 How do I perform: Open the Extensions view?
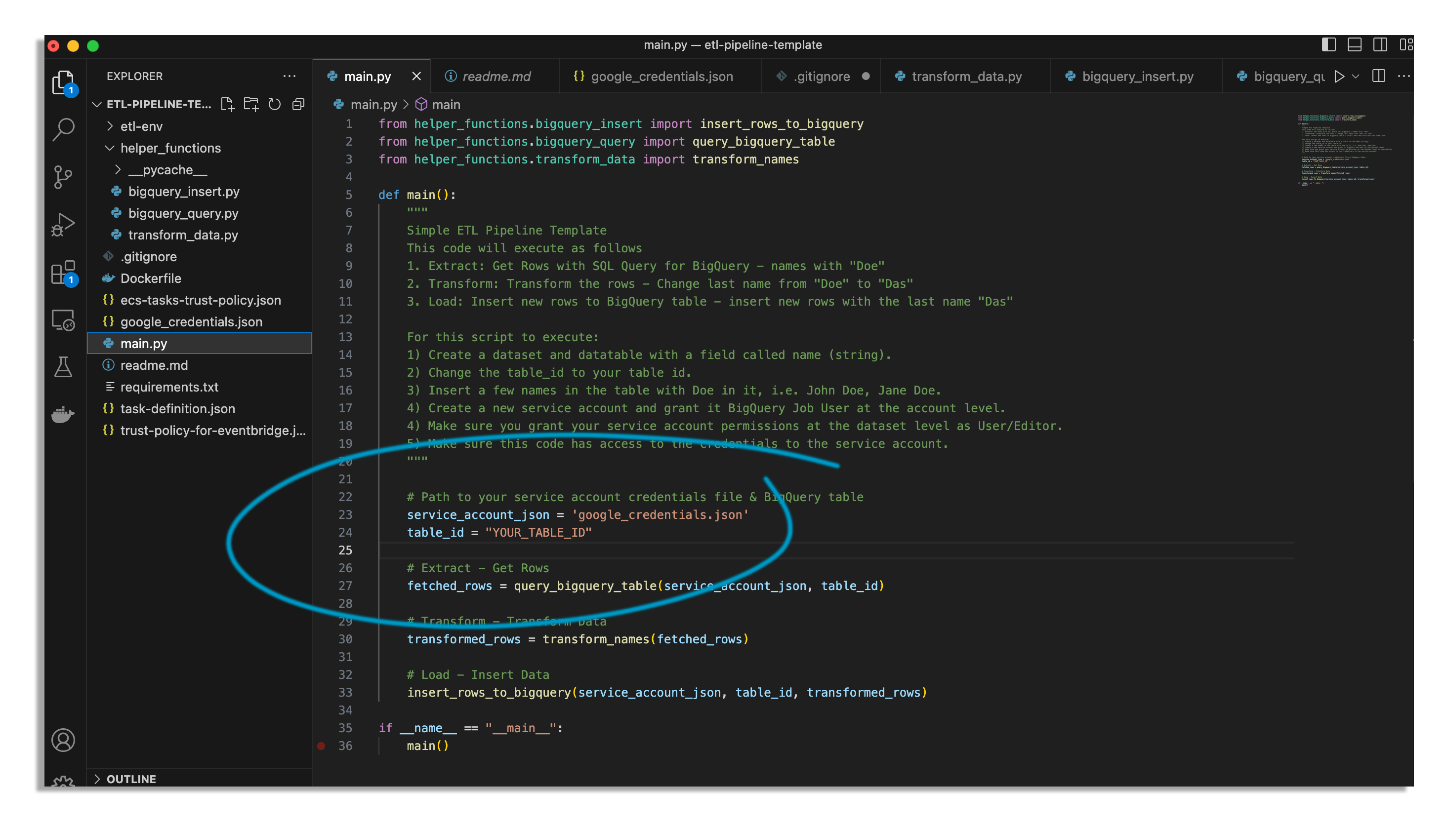(63, 273)
